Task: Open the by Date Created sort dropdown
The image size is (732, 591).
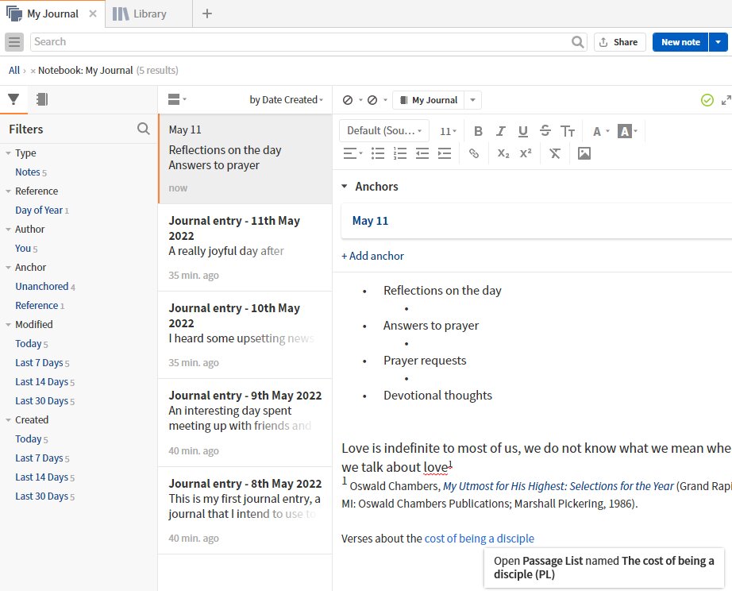Action: coord(286,99)
